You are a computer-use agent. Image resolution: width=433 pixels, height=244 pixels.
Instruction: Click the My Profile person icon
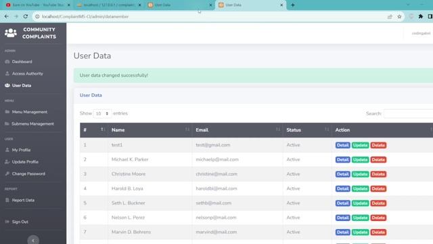click(7, 150)
